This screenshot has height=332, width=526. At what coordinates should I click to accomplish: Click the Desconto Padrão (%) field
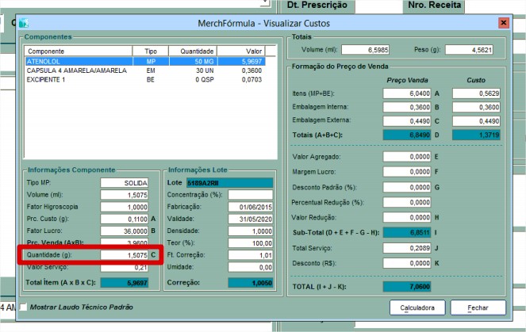pos(407,187)
